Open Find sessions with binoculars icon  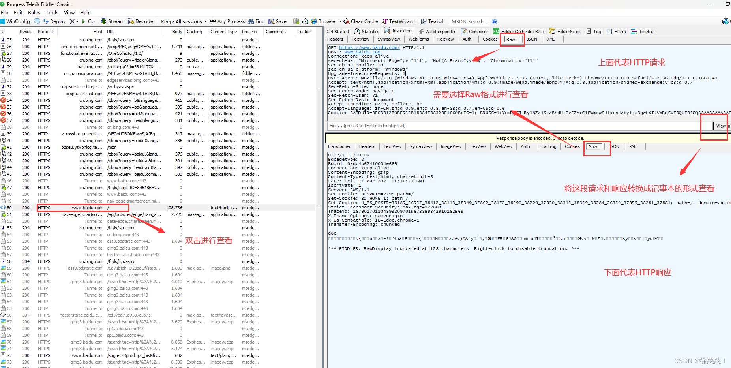tap(256, 21)
